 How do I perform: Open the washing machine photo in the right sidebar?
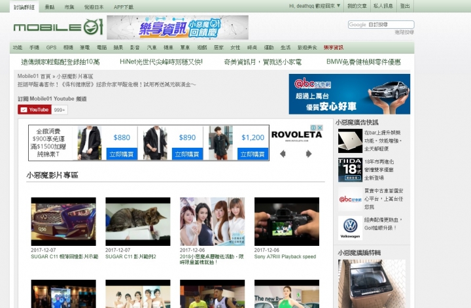pyautogui.click(x=372, y=284)
